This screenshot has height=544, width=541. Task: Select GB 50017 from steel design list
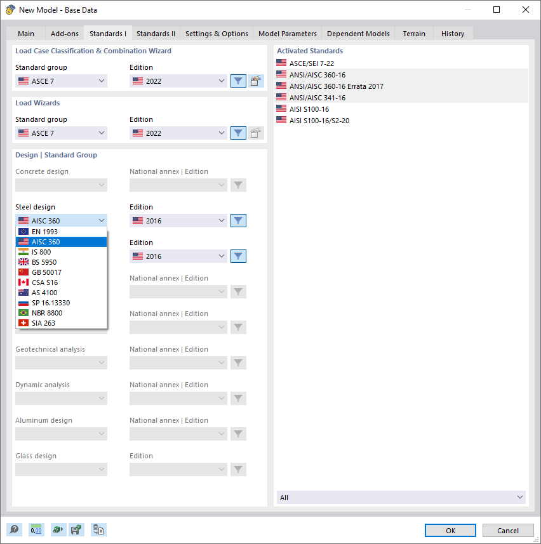coord(62,272)
